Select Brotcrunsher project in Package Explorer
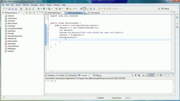180x101 pixels. pyautogui.click(x=12, y=23)
